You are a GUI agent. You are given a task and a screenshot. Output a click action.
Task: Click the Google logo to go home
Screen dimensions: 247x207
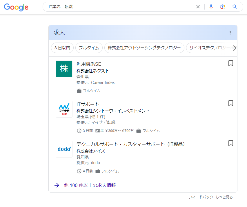point(16,7)
